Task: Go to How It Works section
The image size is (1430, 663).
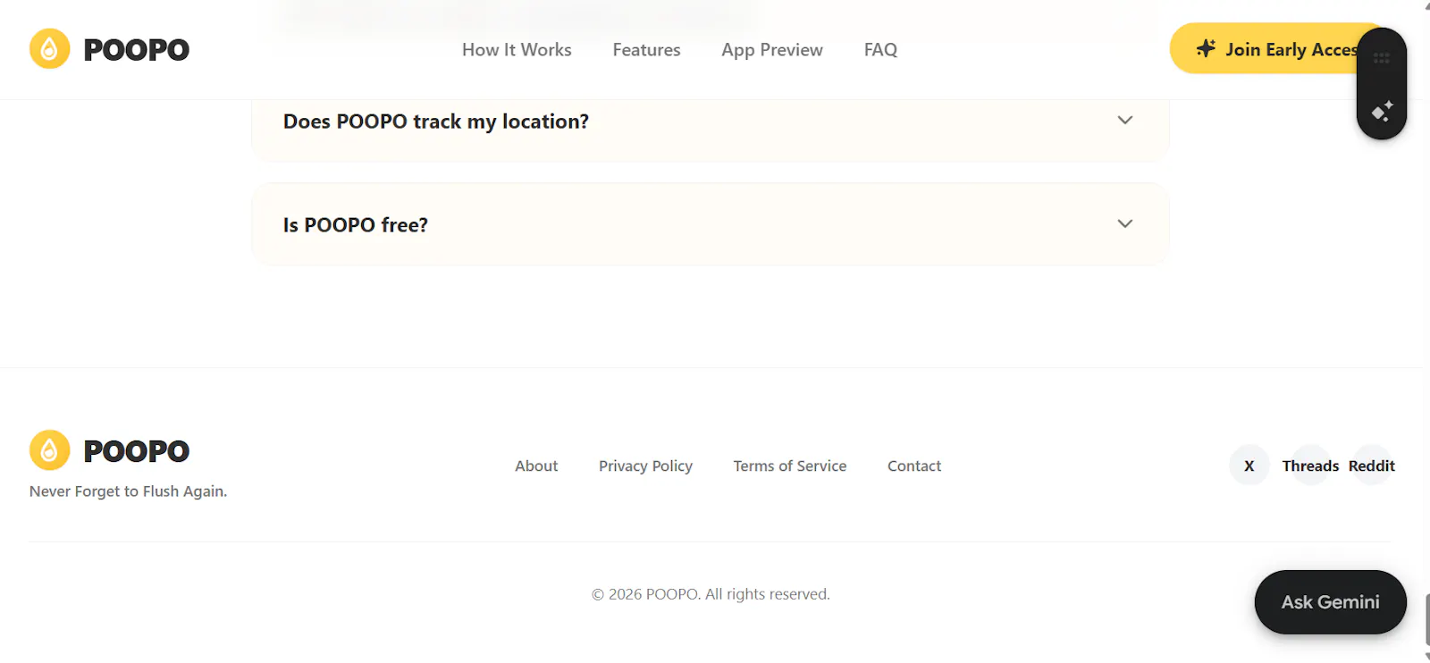Action: (517, 50)
